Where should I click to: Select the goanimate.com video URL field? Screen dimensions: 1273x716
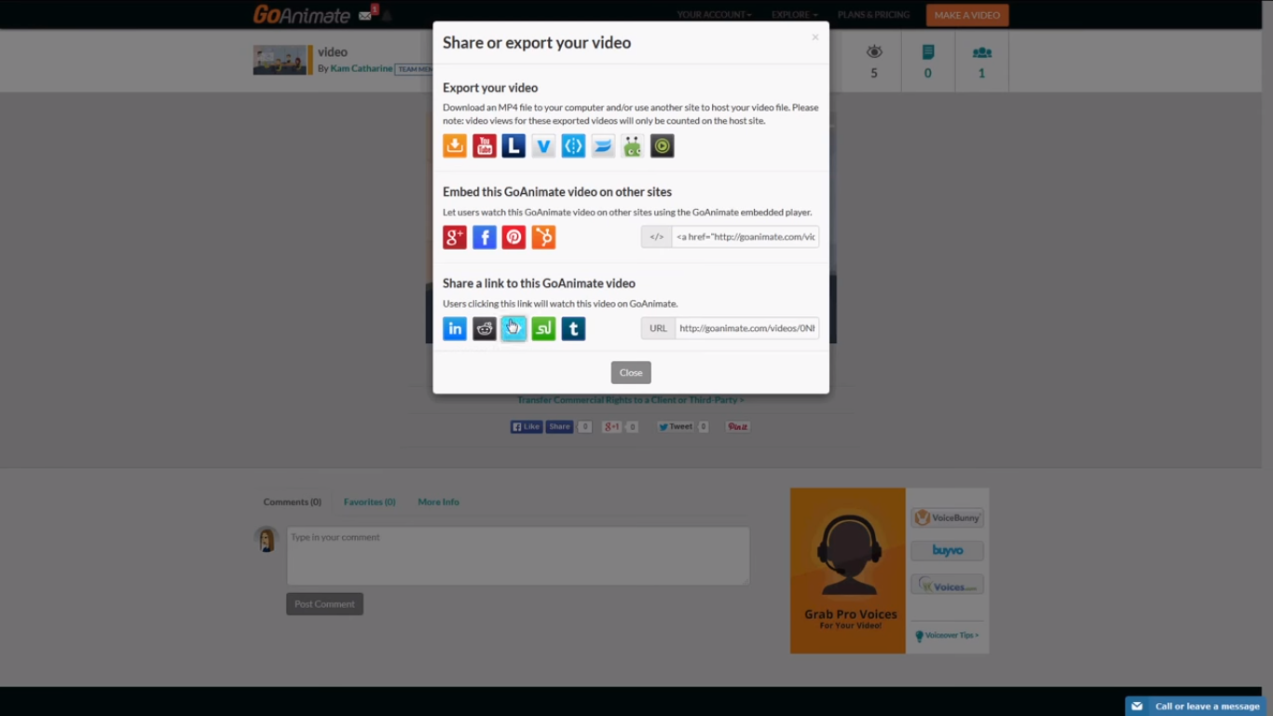pyautogui.click(x=746, y=327)
